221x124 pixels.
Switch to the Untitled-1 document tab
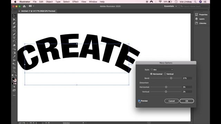coord(38,11)
